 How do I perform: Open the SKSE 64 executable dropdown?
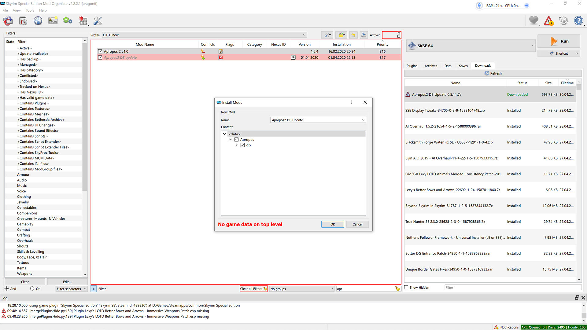[471, 46]
